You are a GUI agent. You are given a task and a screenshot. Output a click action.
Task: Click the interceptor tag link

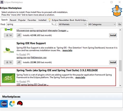coord(53,30)
